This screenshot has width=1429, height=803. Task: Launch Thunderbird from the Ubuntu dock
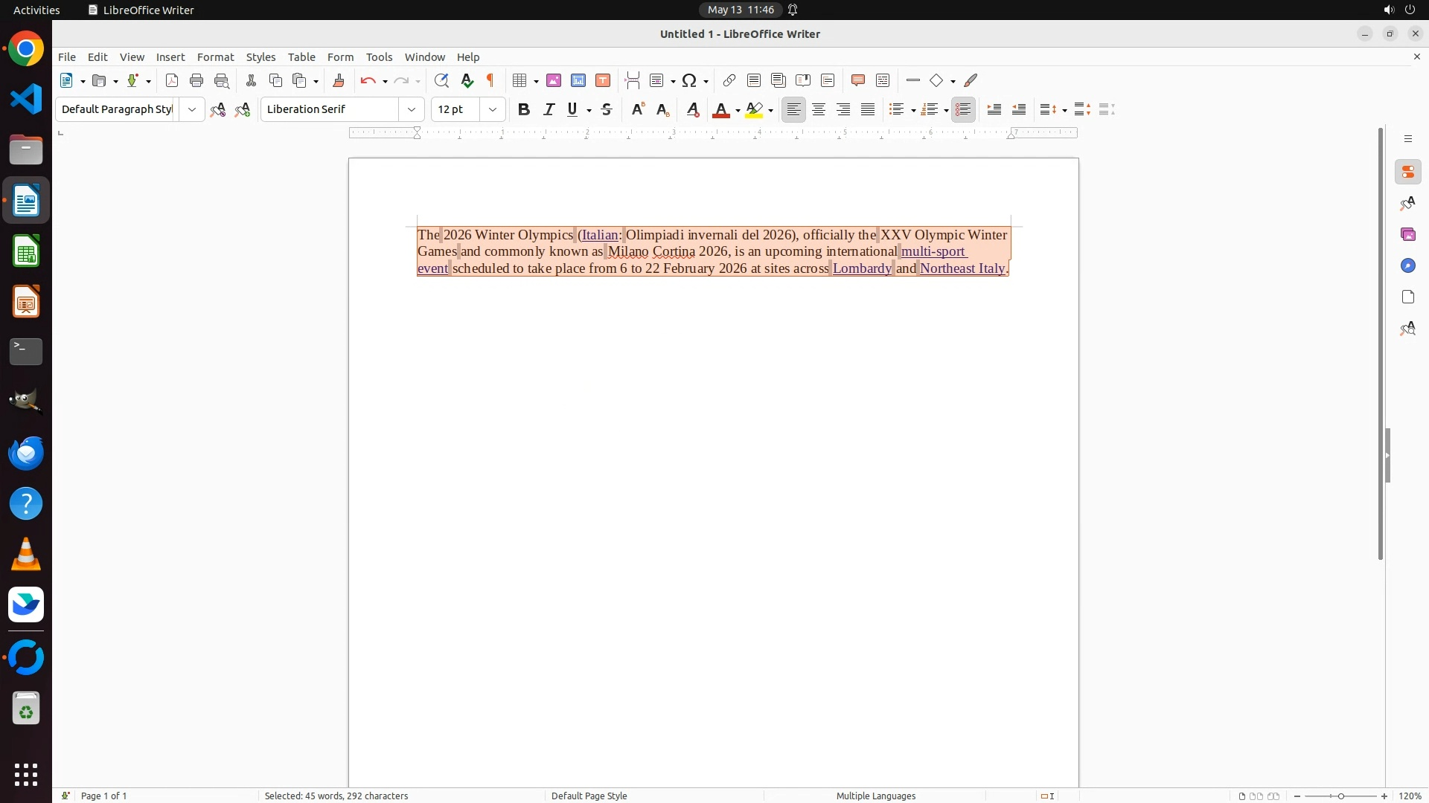pyautogui.click(x=26, y=453)
